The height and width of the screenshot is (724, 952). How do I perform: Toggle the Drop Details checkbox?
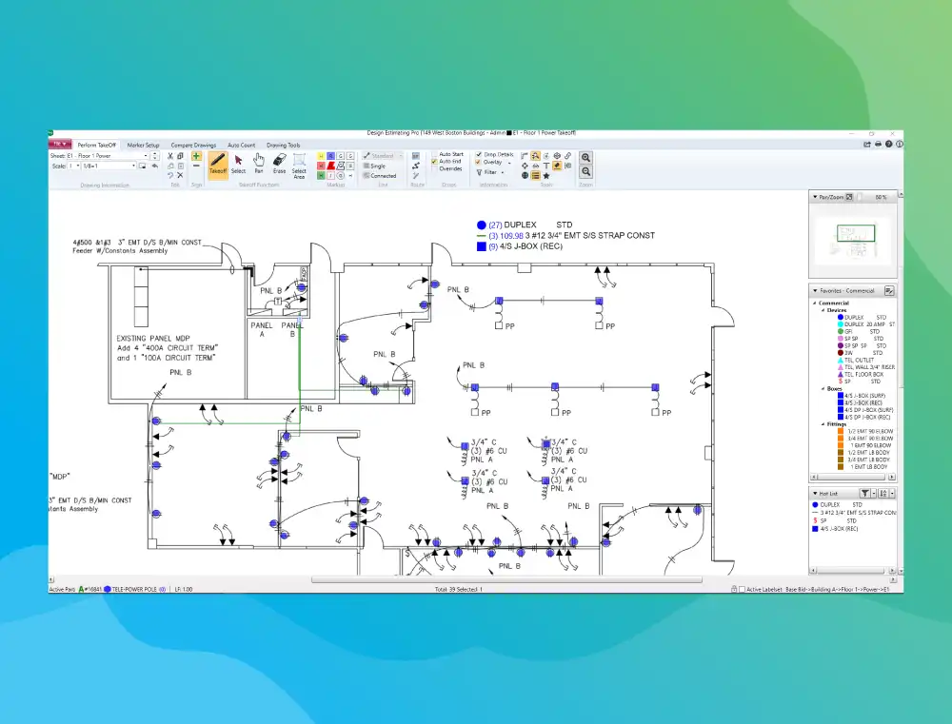click(478, 154)
